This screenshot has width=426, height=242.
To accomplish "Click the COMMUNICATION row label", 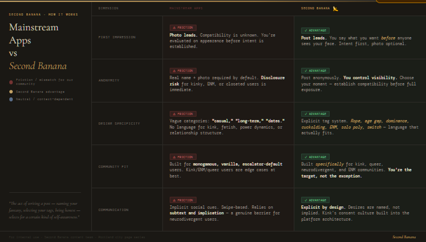I will pos(113,210).
